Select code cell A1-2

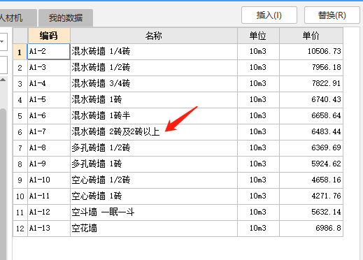49,52
